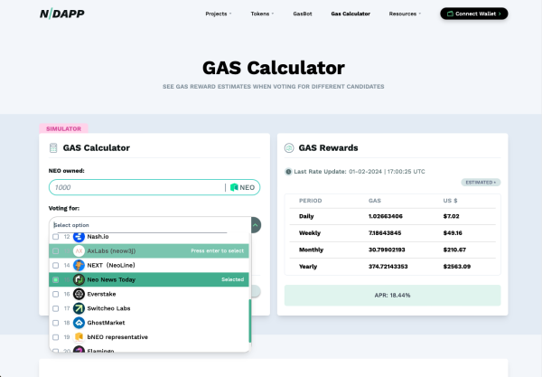Click the GAS Rewards refresh icon
Screen dimensions: 542x377
click(289, 148)
